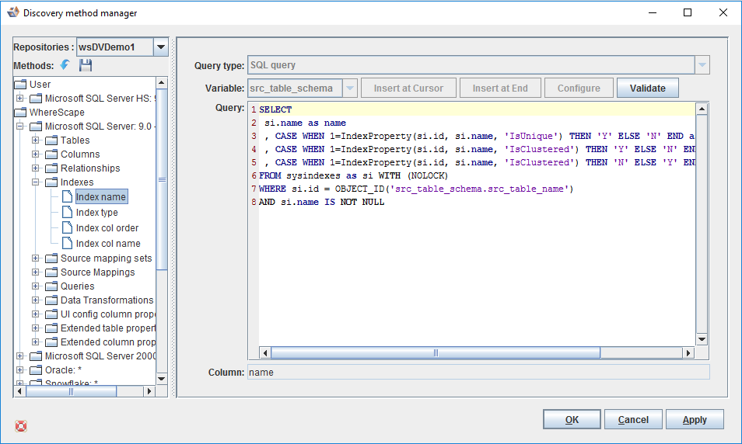The image size is (742, 444).
Task: Open the Variable src_table_schema dropdown
Action: point(349,88)
